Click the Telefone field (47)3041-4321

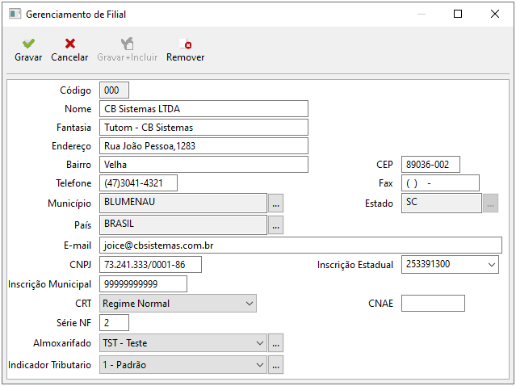(138, 183)
